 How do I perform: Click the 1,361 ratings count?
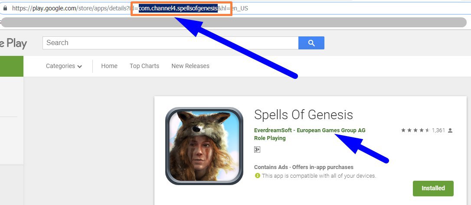coord(438,130)
